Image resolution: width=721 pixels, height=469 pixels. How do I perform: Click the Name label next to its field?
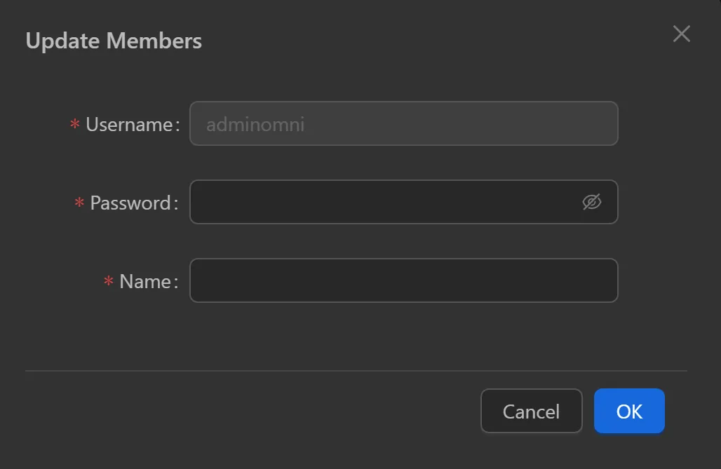[x=149, y=281]
